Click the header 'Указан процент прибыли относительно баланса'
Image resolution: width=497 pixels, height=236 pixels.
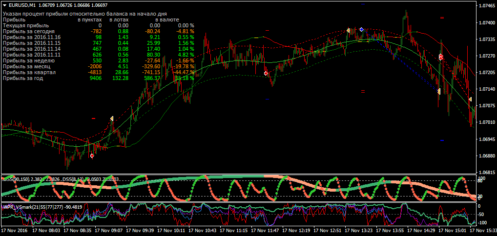pyautogui.click(x=85, y=14)
